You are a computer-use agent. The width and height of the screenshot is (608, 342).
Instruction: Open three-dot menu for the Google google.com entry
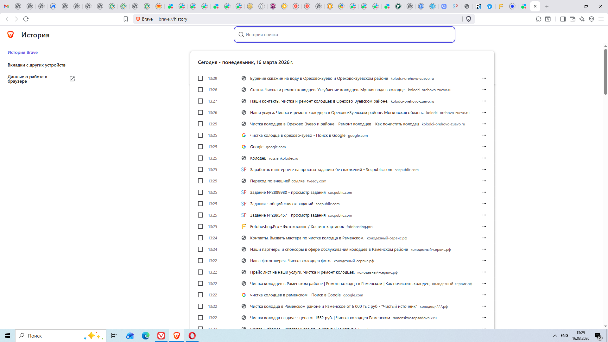click(484, 147)
